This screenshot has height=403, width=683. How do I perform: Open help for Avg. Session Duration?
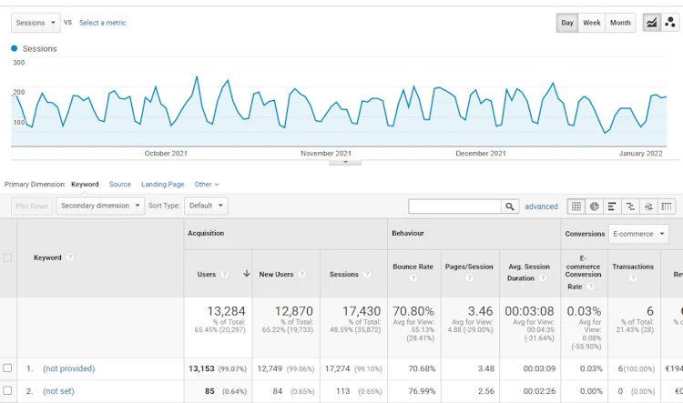click(x=543, y=277)
